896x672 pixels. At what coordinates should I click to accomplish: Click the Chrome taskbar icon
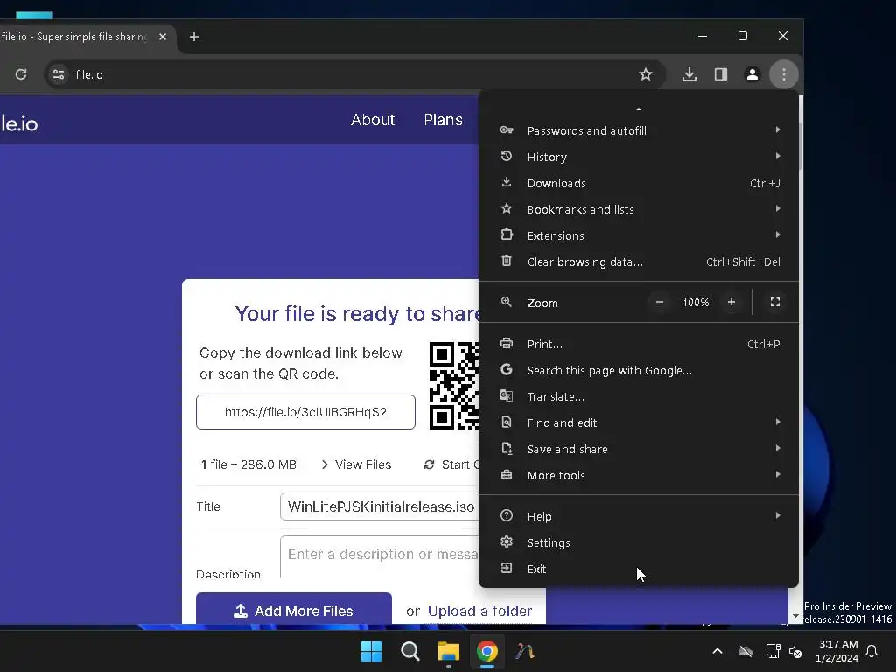coord(486,651)
